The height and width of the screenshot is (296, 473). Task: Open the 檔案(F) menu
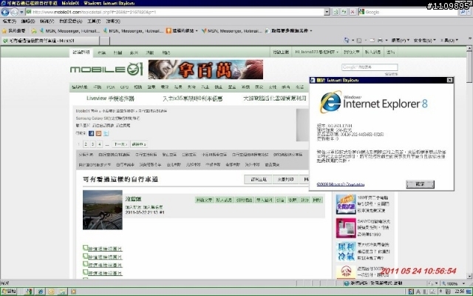[10, 21]
